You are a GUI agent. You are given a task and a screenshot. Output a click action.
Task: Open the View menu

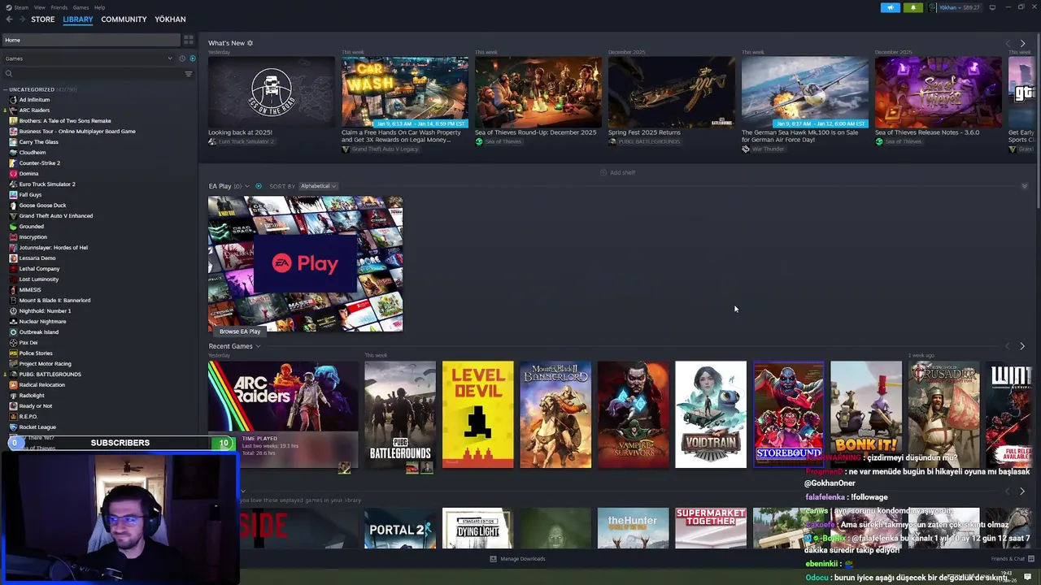point(39,7)
